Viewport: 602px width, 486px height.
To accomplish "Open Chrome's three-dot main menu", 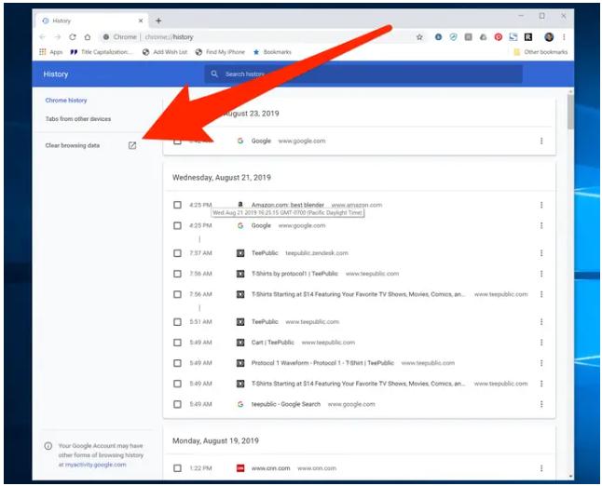I will (x=564, y=37).
